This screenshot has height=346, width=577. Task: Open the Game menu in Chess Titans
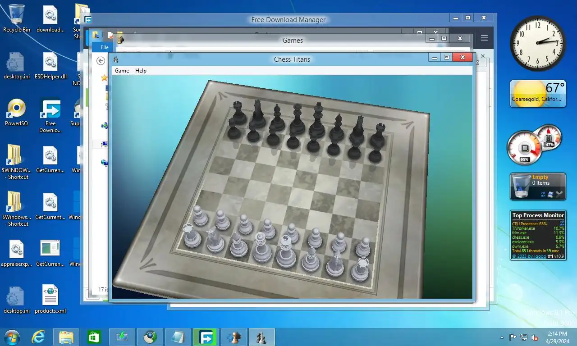122,71
